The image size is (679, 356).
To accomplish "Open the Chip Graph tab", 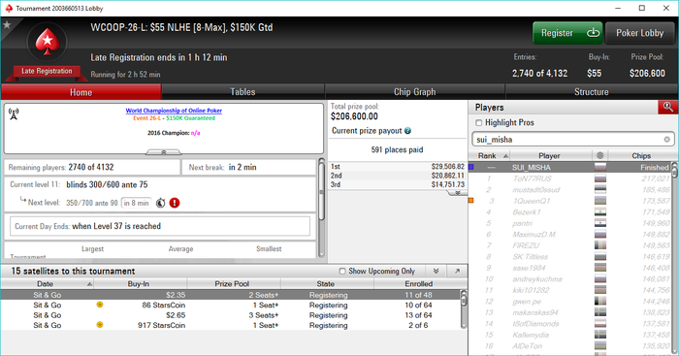I will pyautogui.click(x=415, y=92).
